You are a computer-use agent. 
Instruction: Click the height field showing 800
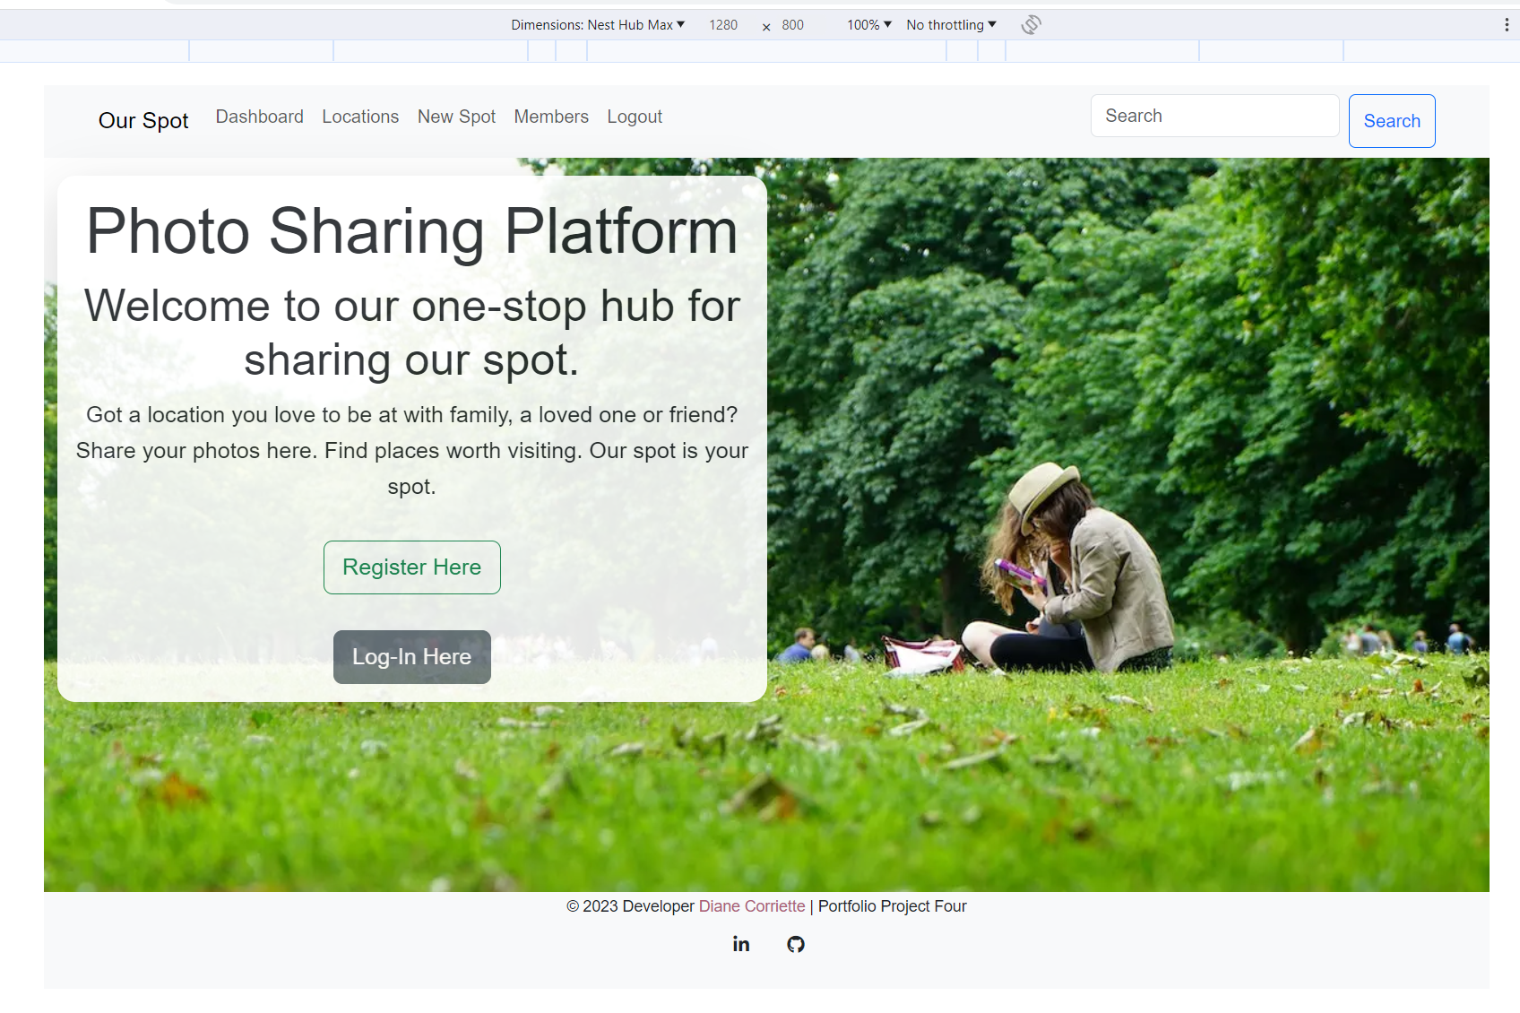point(793,25)
